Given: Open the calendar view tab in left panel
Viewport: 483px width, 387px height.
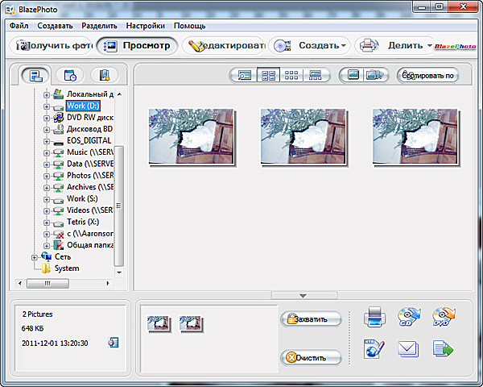Looking at the screenshot, I should [70, 76].
